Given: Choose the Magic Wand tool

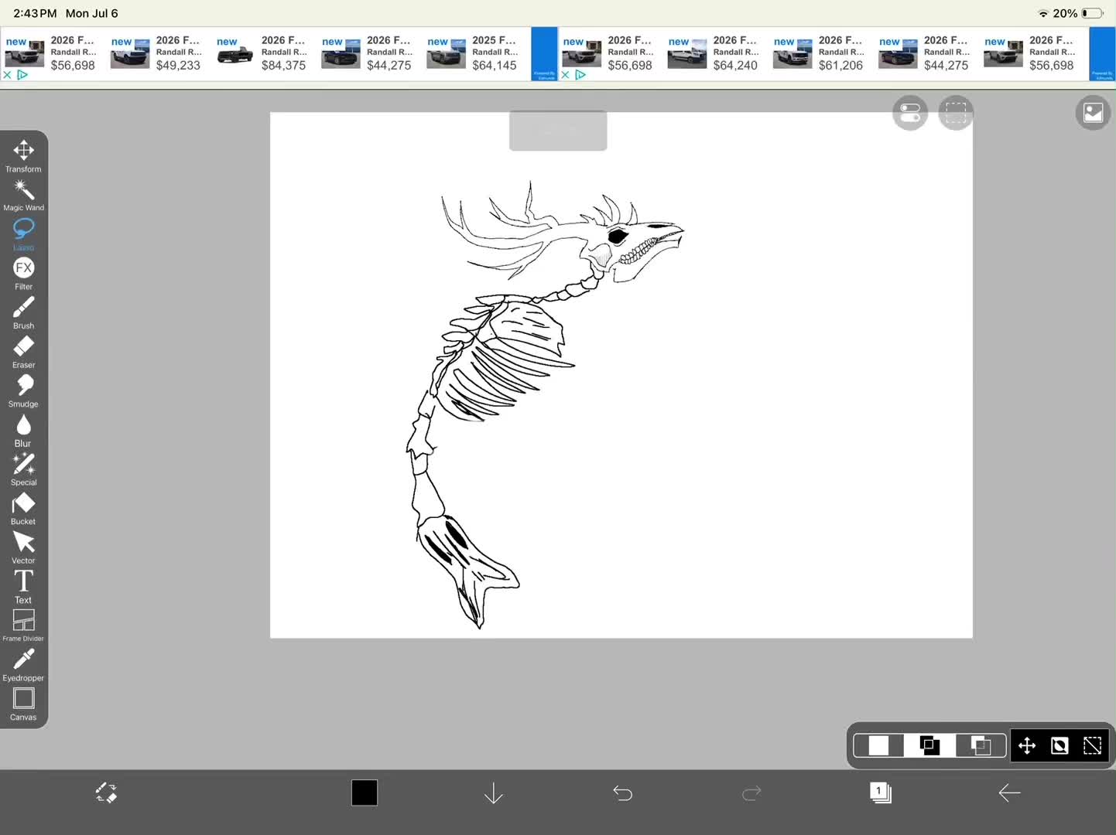Looking at the screenshot, I should click(23, 195).
